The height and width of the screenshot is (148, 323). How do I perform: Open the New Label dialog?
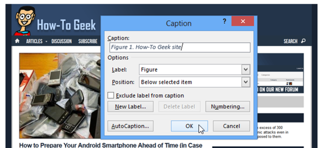point(130,107)
